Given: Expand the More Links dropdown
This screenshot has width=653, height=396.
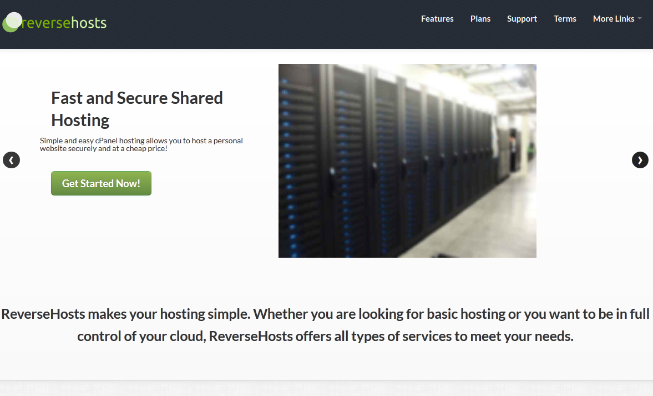Looking at the screenshot, I should pyautogui.click(x=613, y=19).
